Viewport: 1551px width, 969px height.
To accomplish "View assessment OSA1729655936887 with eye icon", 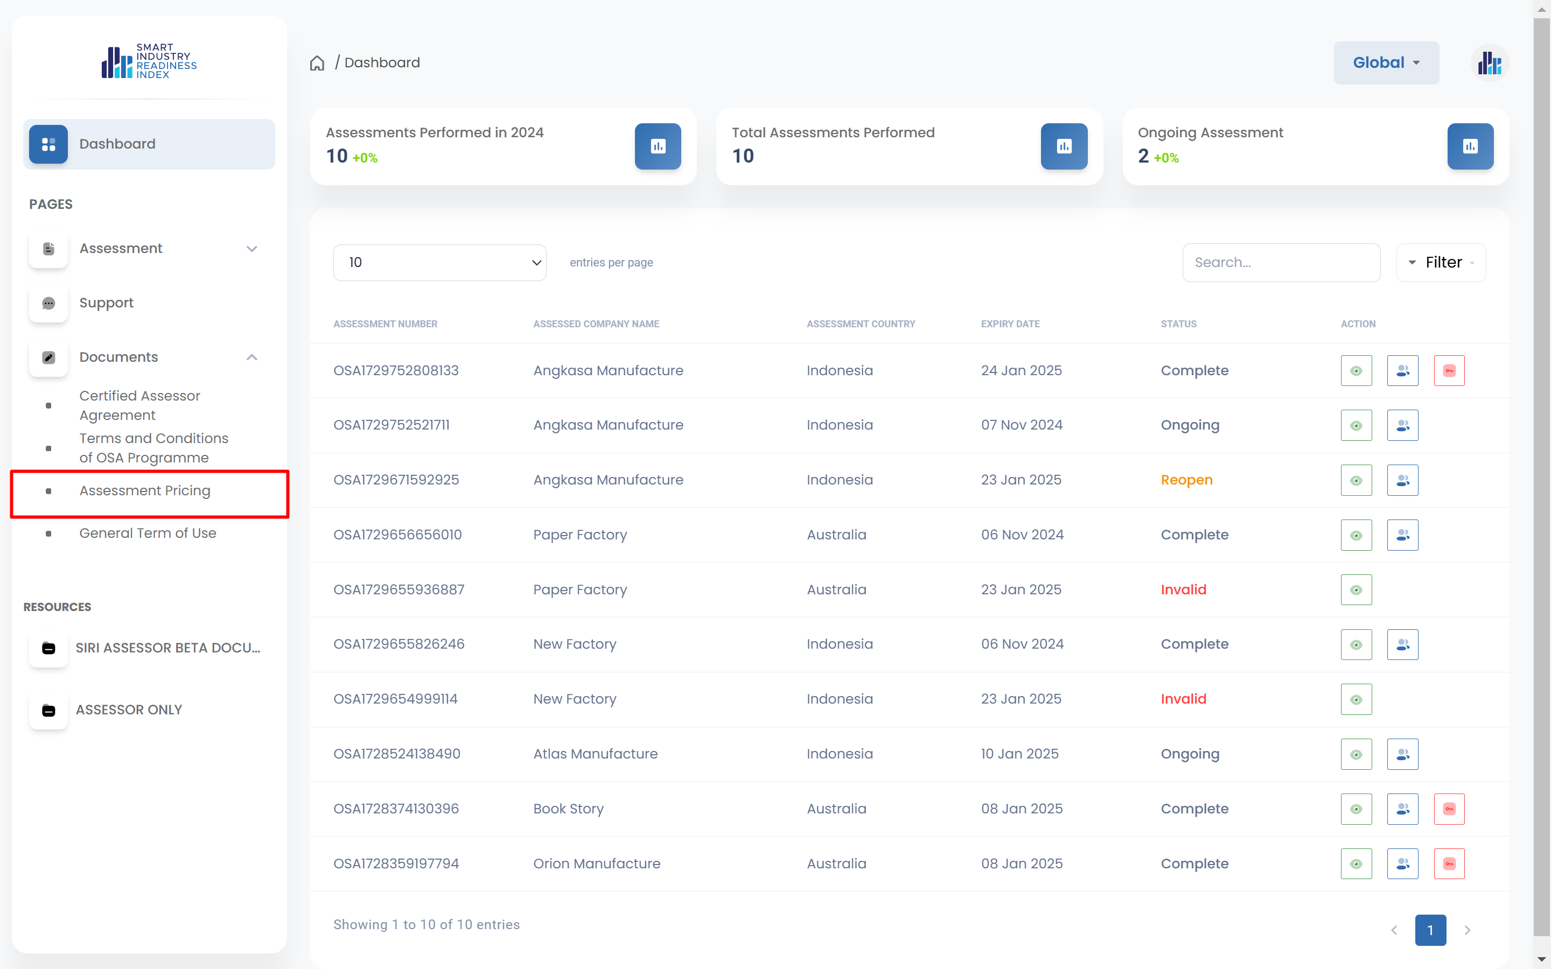I will (x=1356, y=589).
